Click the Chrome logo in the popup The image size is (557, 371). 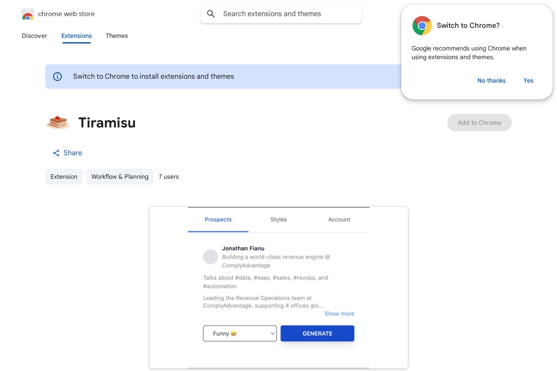coord(422,26)
